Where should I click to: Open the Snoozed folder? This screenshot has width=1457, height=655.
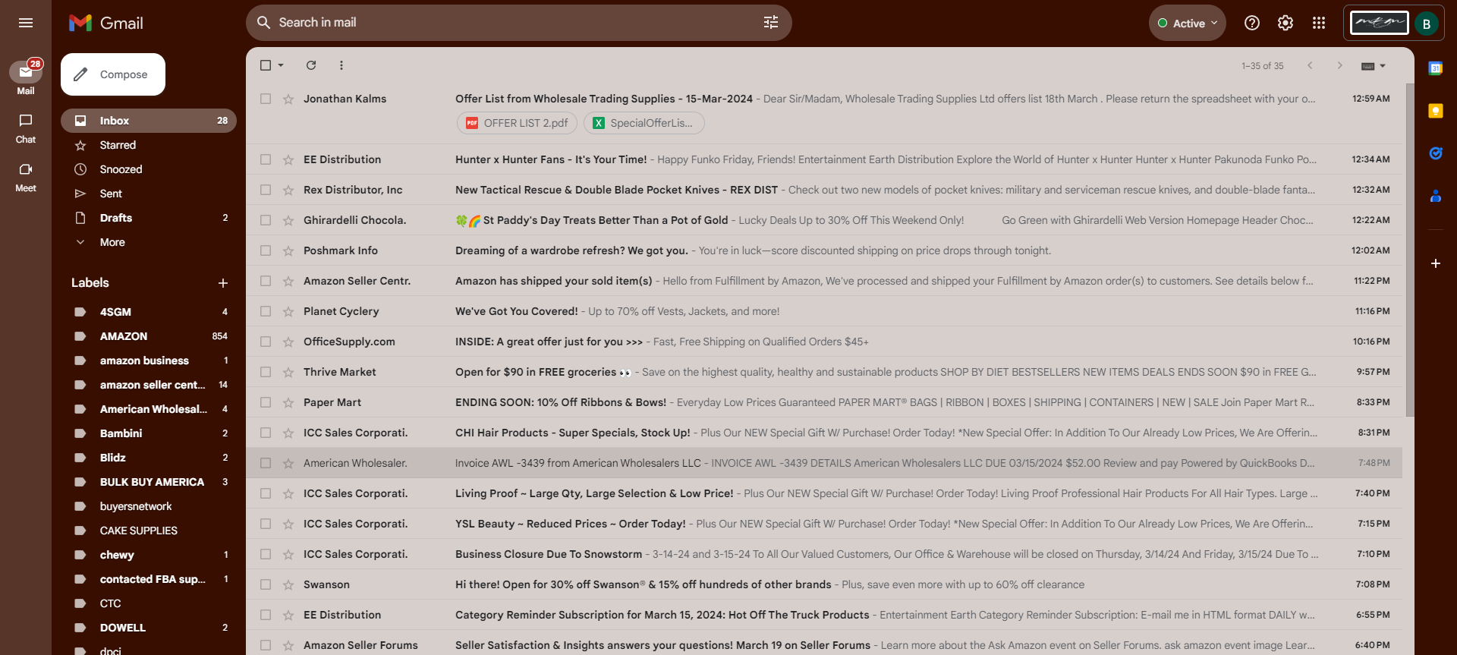coord(149,169)
